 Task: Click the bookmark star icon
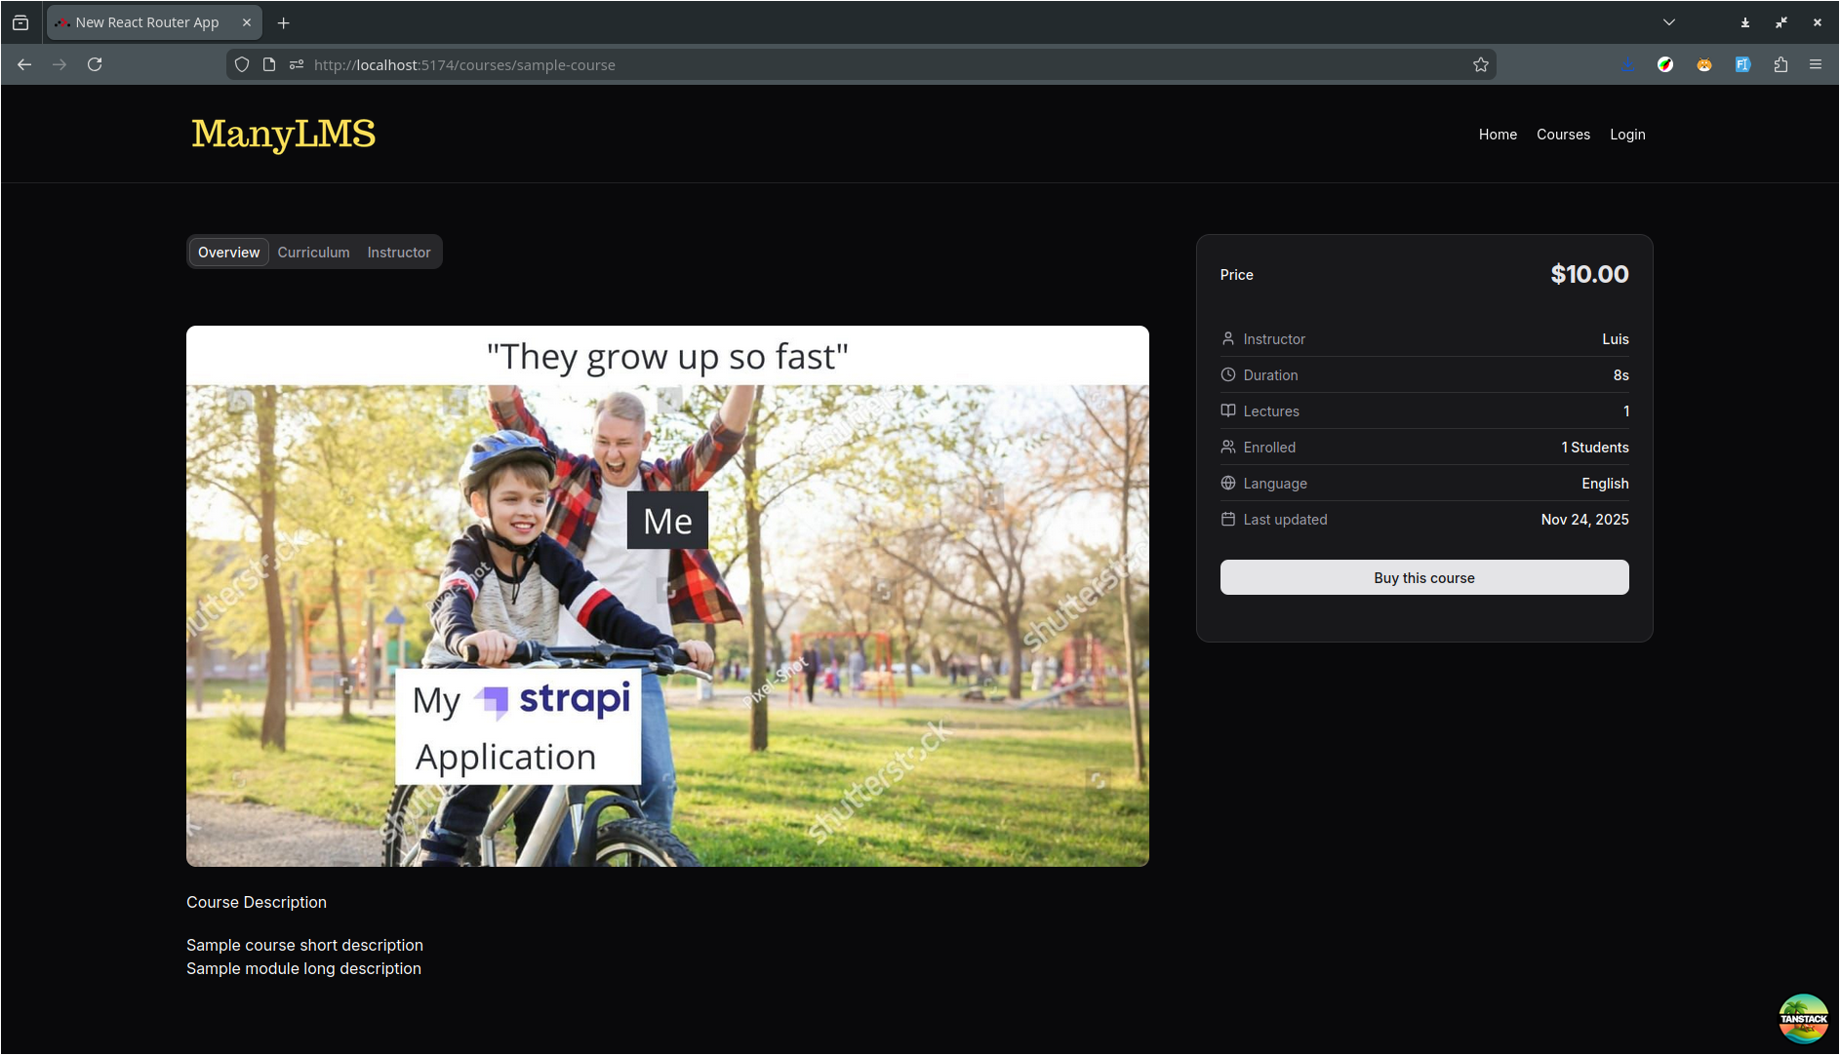(1480, 64)
